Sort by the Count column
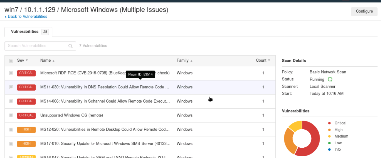 (x=263, y=60)
